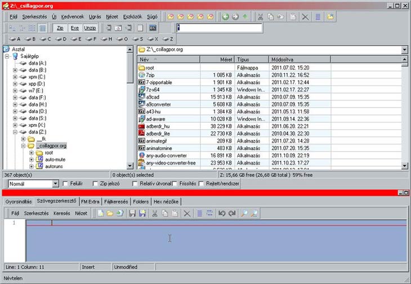Expand the xpm (C:) drive node
The height and width of the screenshot is (284, 411).
click(15, 77)
